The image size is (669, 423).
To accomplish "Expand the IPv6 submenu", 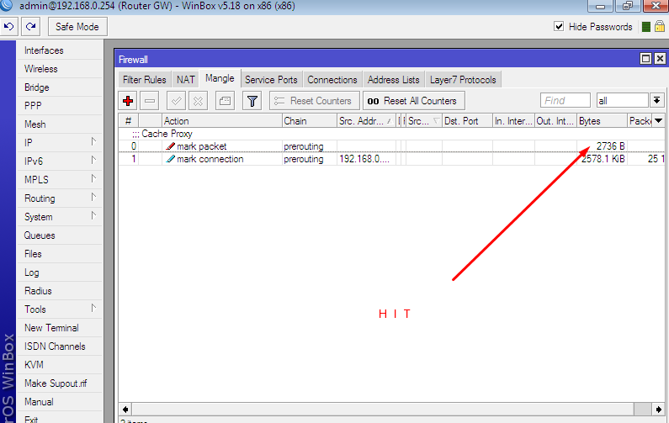I will 93,161.
